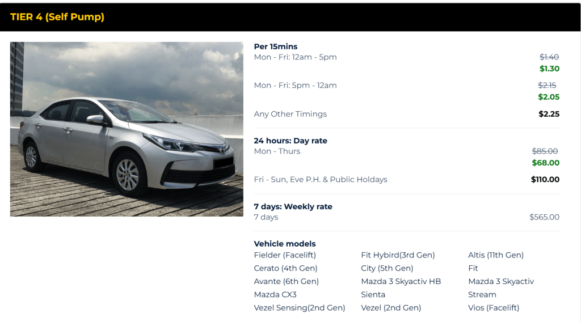Select the Fielder (Facelift) vehicle model
The width and height of the screenshot is (581, 322).
[285, 255]
